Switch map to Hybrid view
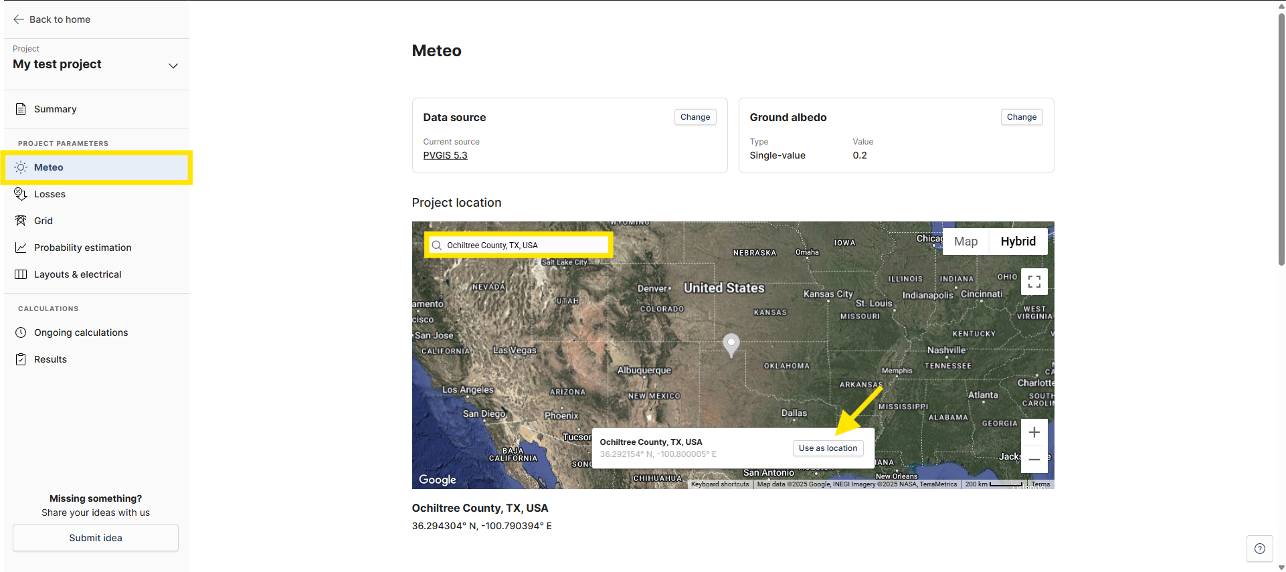 pyautogui.click(x=1018, y=242)
